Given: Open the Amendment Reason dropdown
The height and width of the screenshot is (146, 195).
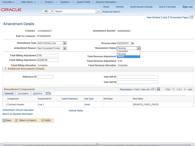Looking at the screenshot, I should tap(65, 48).
